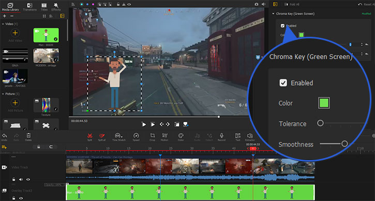Click the fullscreen preview icon
Image resolution: width=375 pixels, height=201 pixels.
(x=177, y=124)
